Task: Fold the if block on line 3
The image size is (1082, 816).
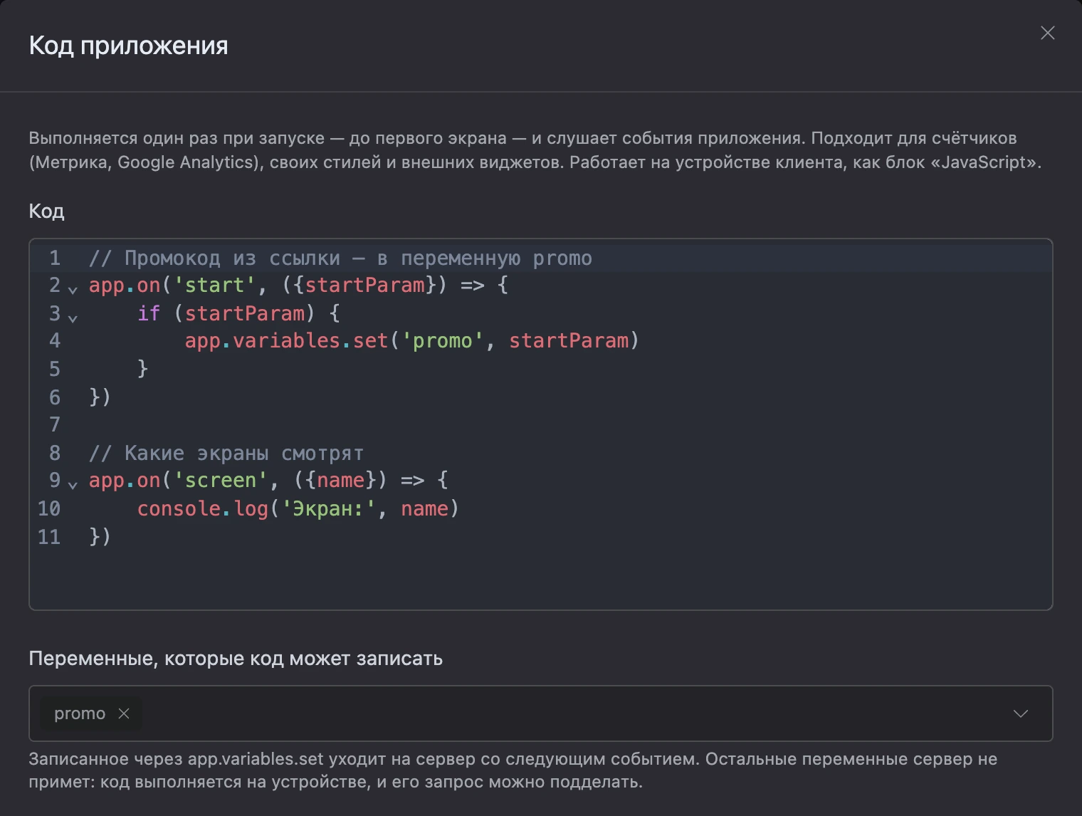Action: point(73,318)
